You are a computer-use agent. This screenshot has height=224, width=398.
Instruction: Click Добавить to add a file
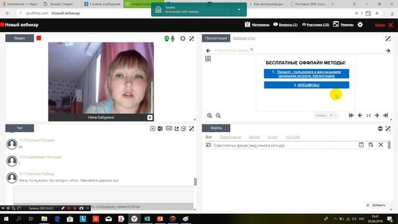[x=376, y=205]
